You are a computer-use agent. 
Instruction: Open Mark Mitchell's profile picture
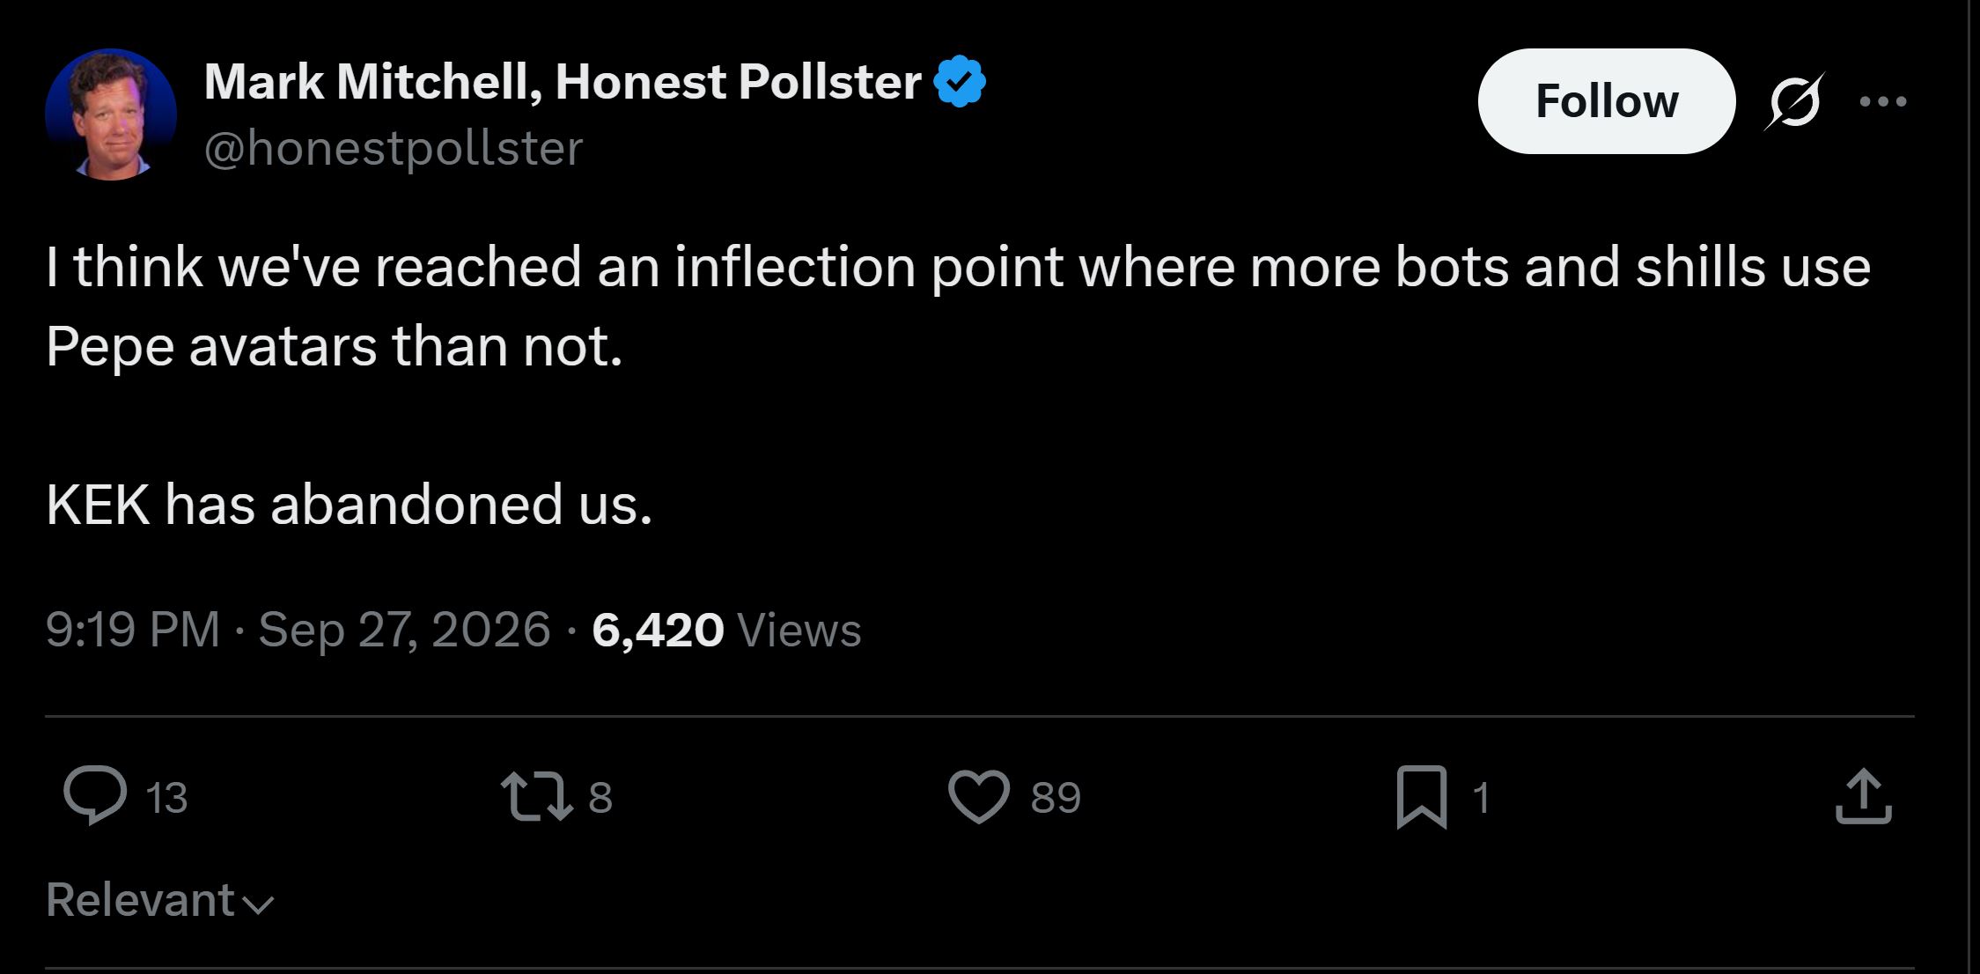click(111, 114)
